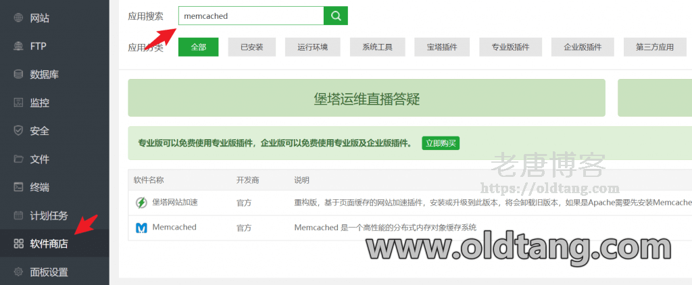This screenshot has height=285, width=692.
Task: Click the 立即购买 button
Action: pyautogui.click(x=441, y=143)
